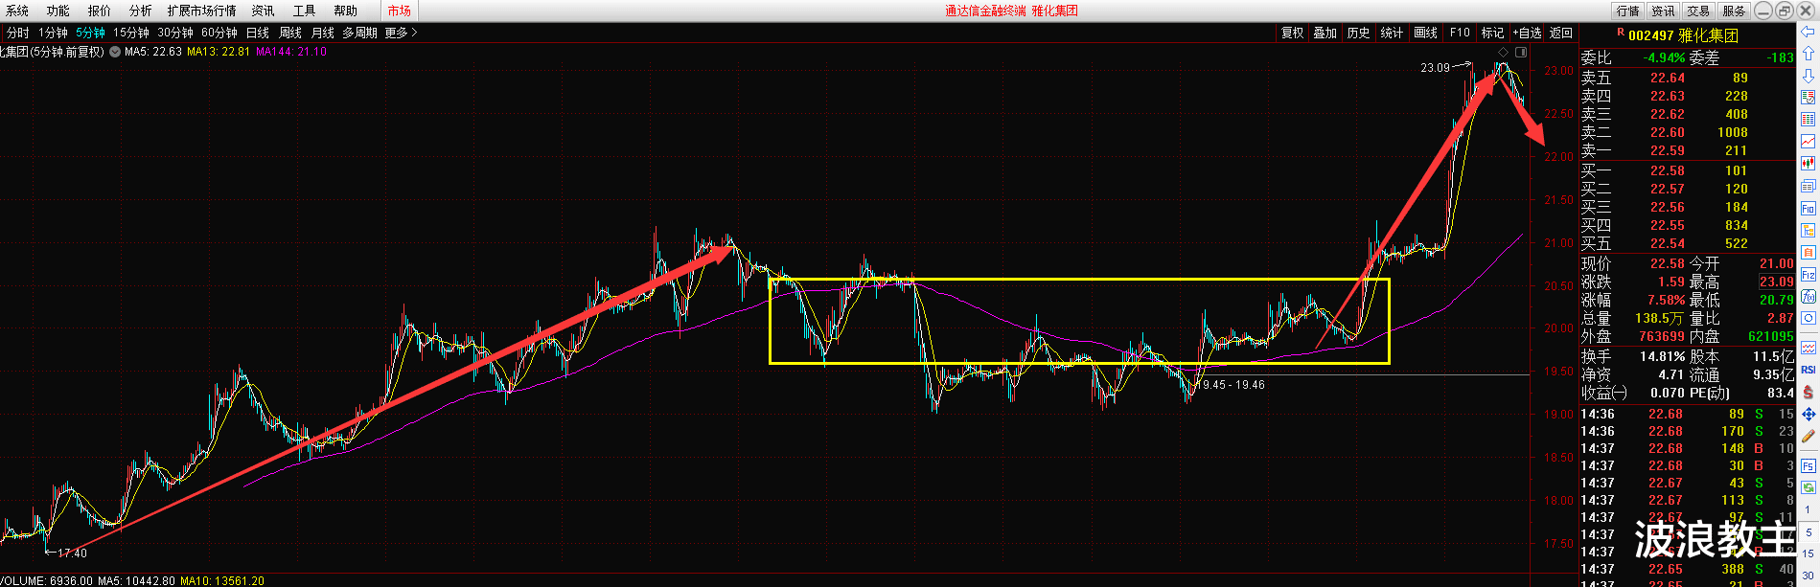Viewport: 1820px width, 587px height.
Task: Click the blue four-way move icon
Action: (x=1808, y=414)
